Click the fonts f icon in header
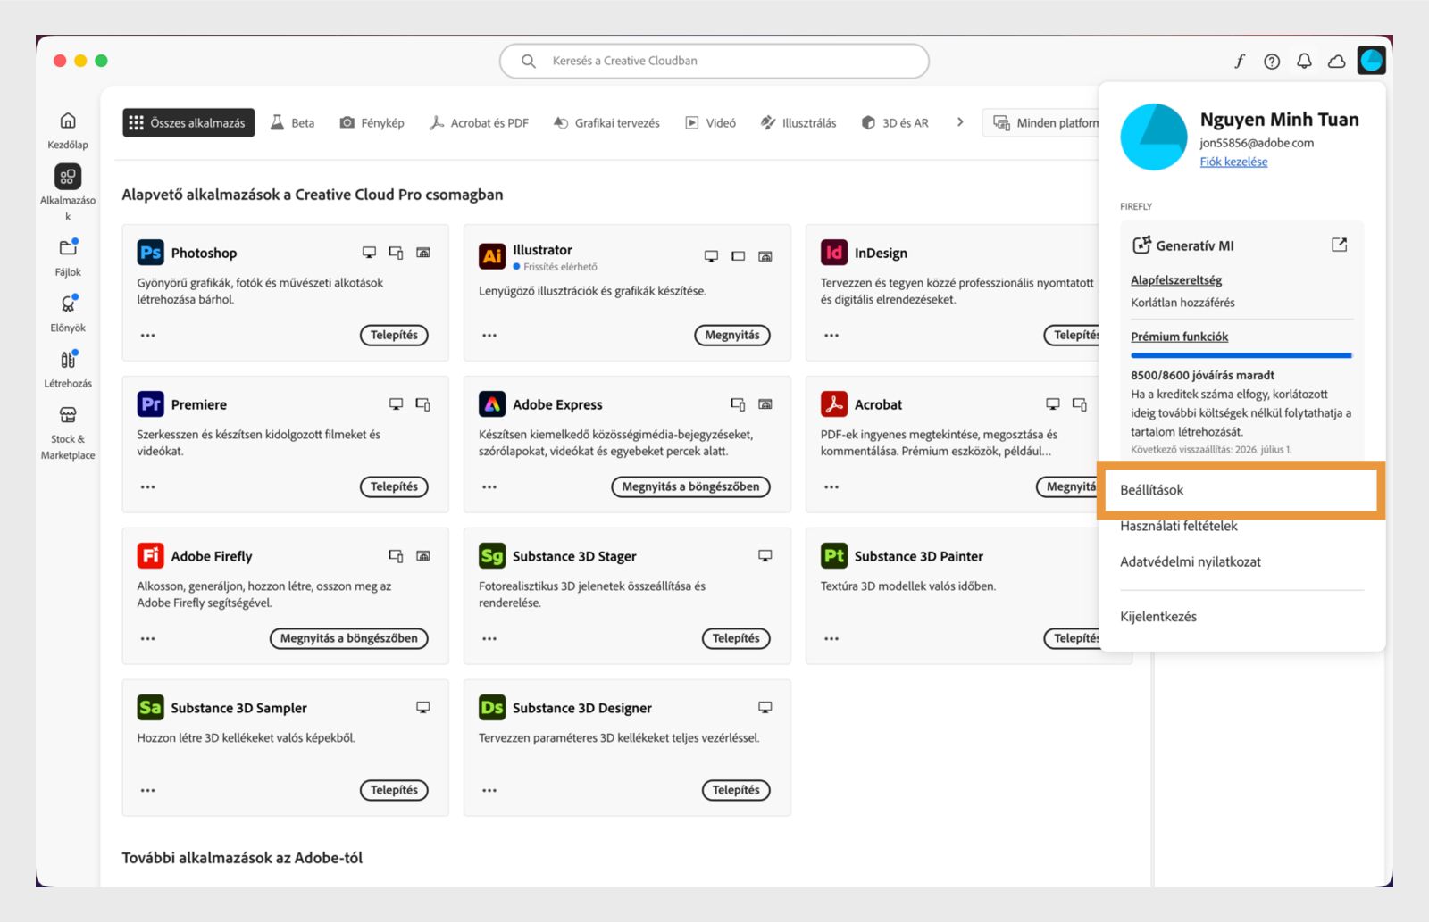1429x923 pixels. tap(1240, 61)
